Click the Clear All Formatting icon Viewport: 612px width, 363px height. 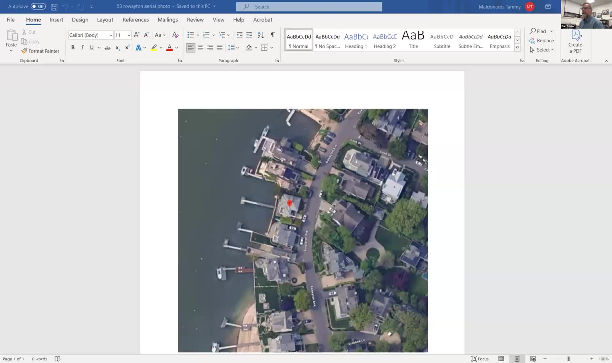pyautogui.click(x=175, y=35)
